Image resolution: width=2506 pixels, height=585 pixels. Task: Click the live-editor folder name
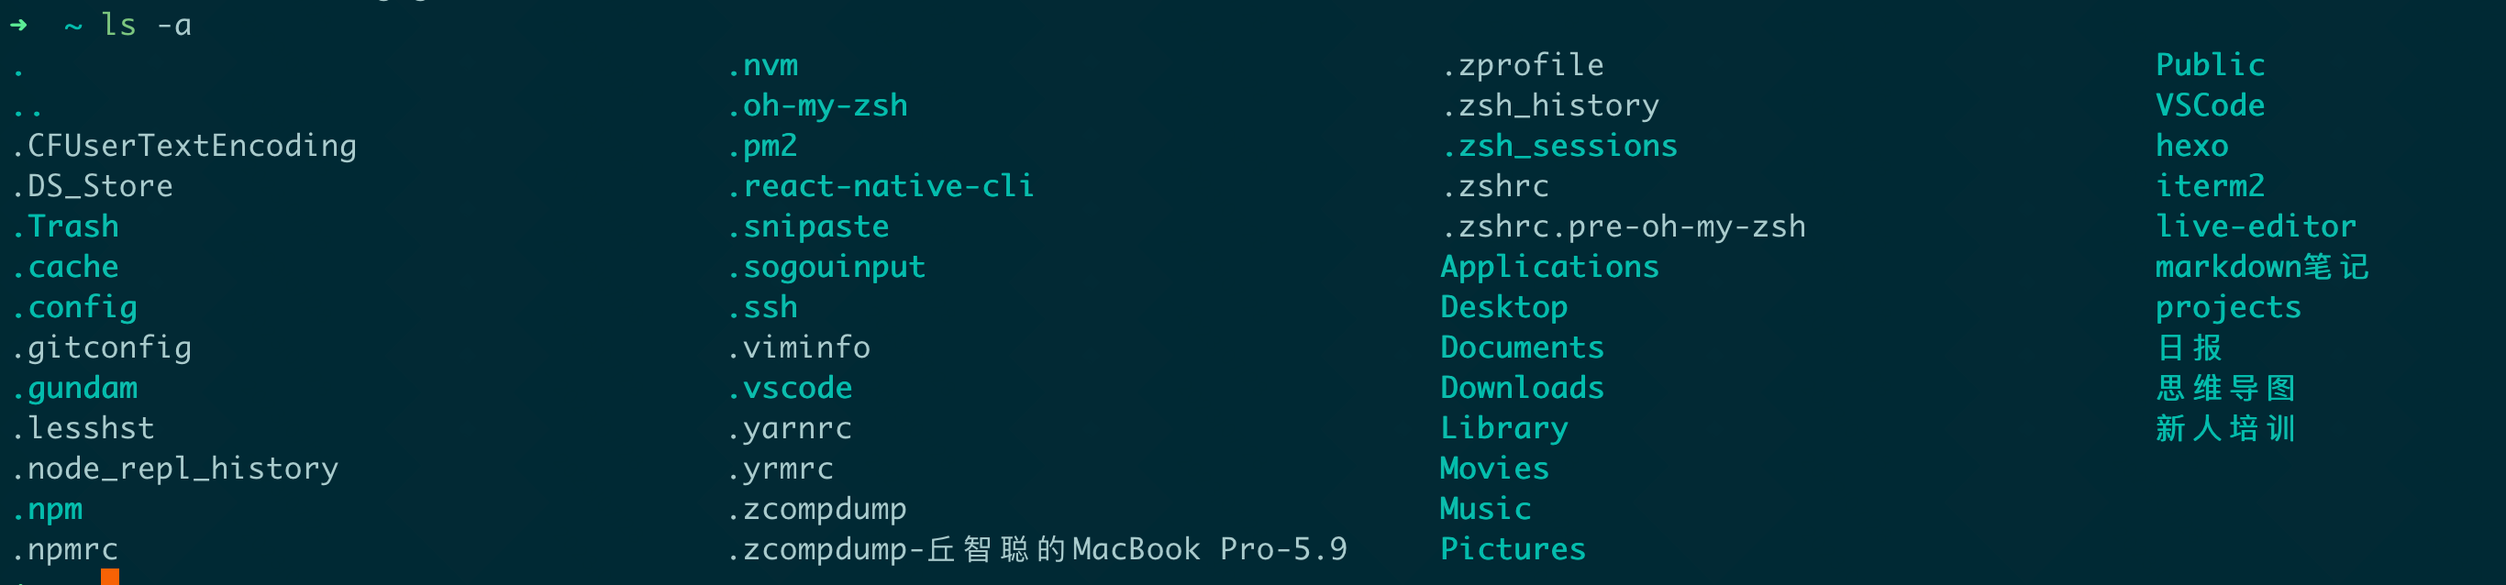tap(2255, 226)
